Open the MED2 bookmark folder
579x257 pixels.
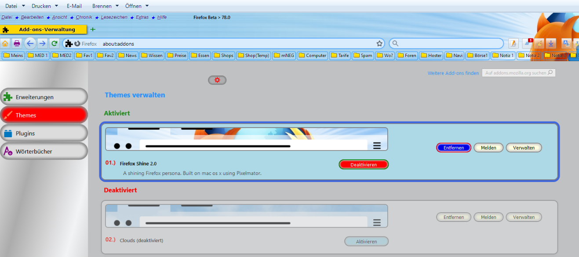pos(62,56)
